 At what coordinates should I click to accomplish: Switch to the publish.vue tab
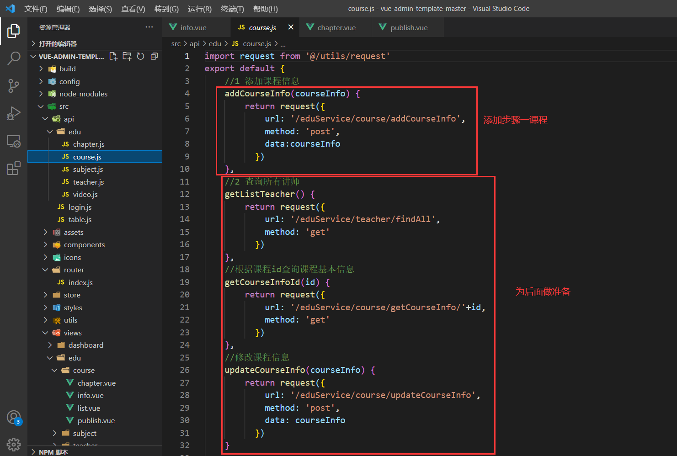pyautogui.click(x=408, y=27)
